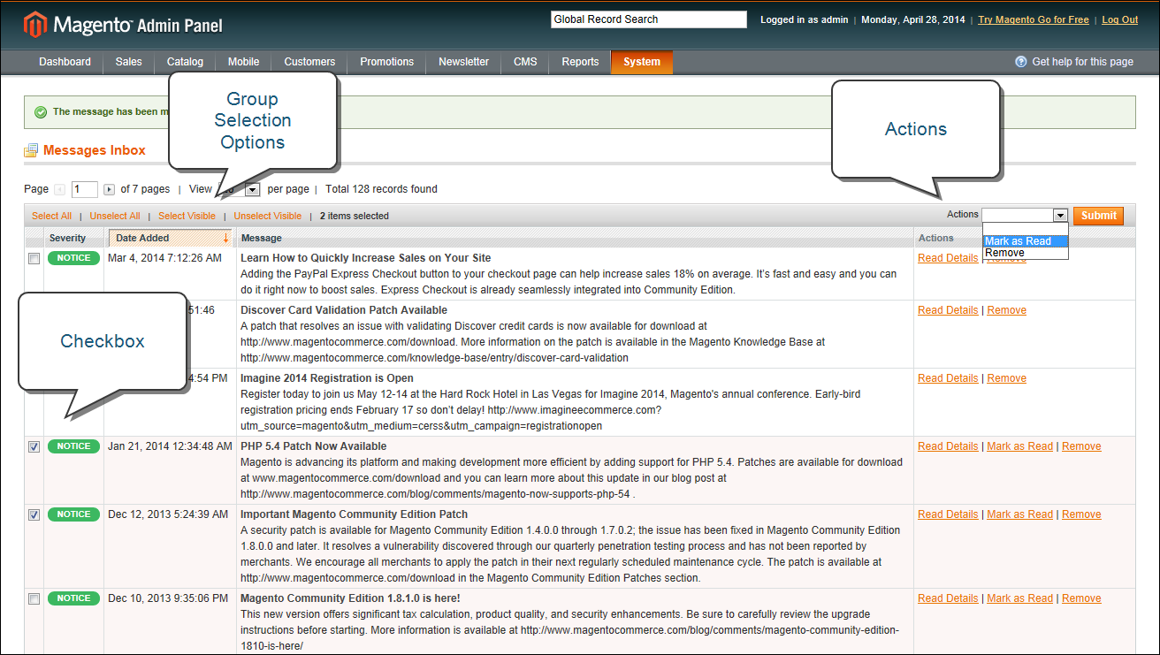This screenshot has height=655, width=1160.
Task: Go to next page using the right arrow
Action: 110,189
